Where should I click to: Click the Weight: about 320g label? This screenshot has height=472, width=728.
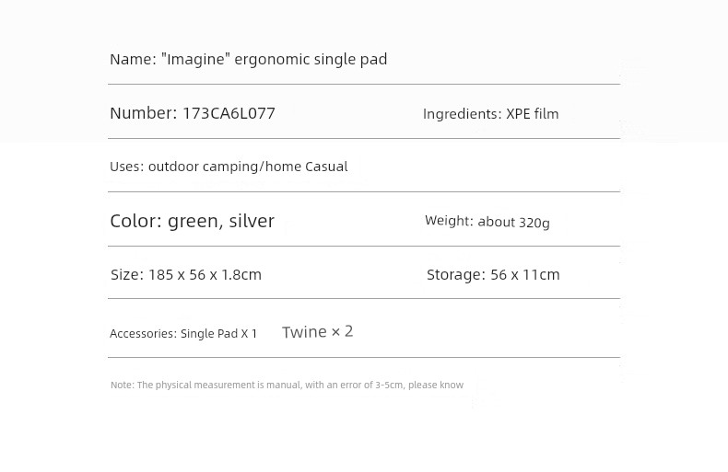point(487,222)
